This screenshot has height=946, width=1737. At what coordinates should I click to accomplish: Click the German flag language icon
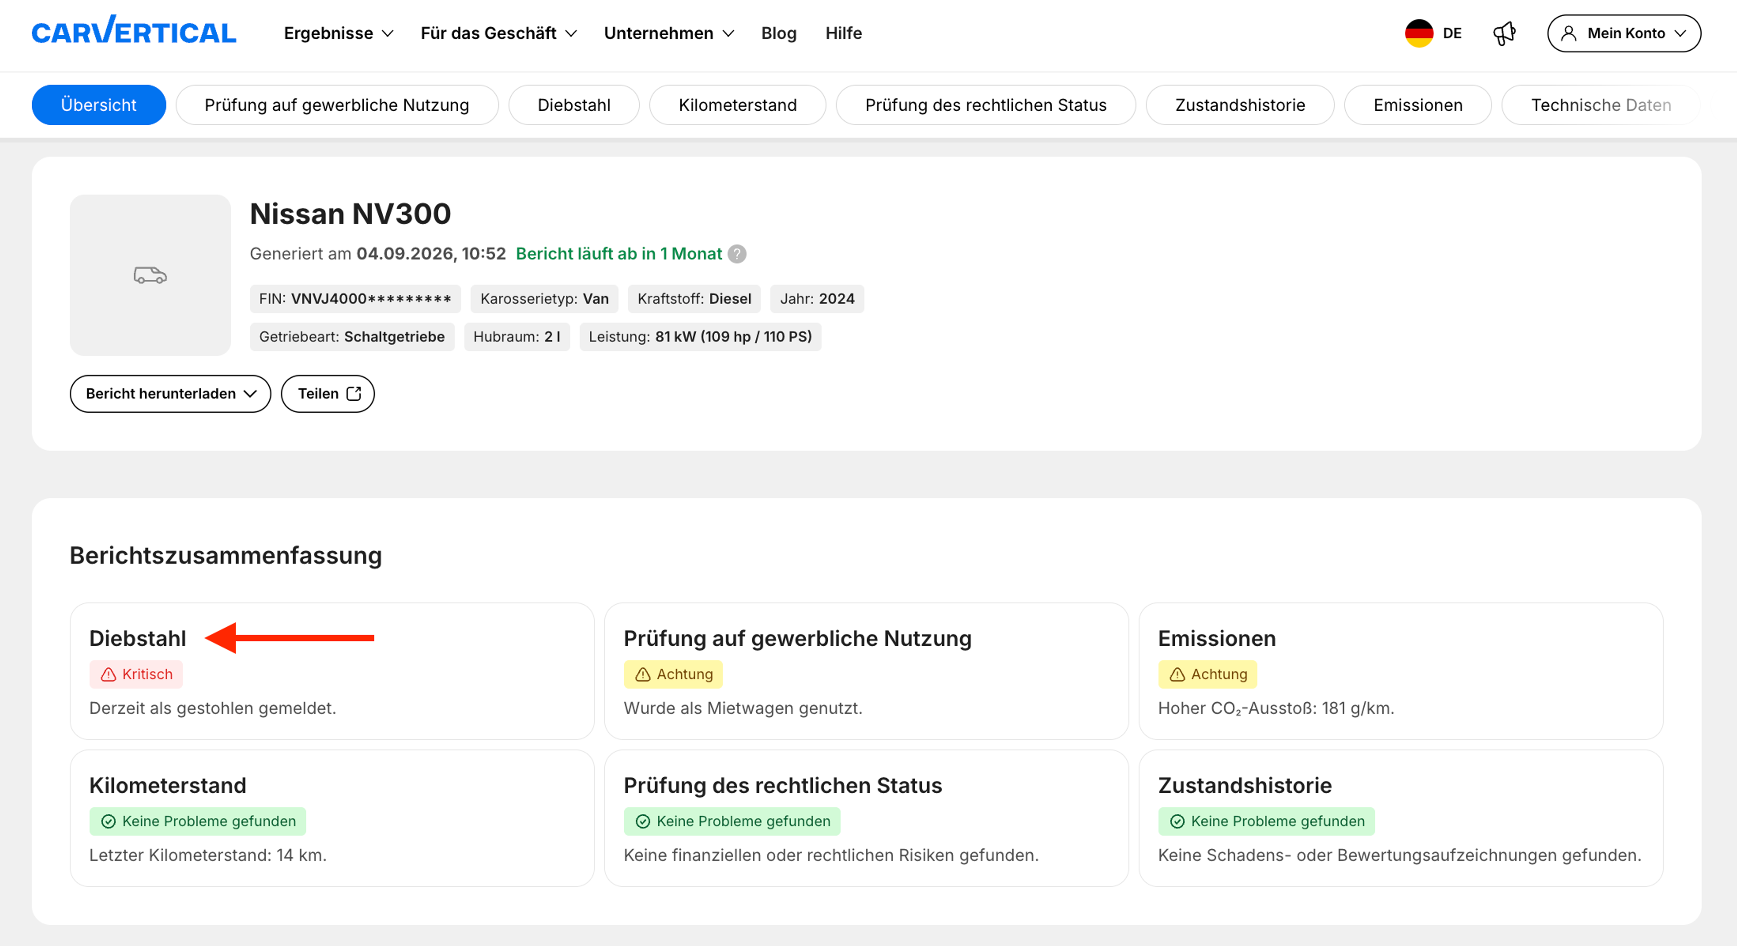[1419, 33]
